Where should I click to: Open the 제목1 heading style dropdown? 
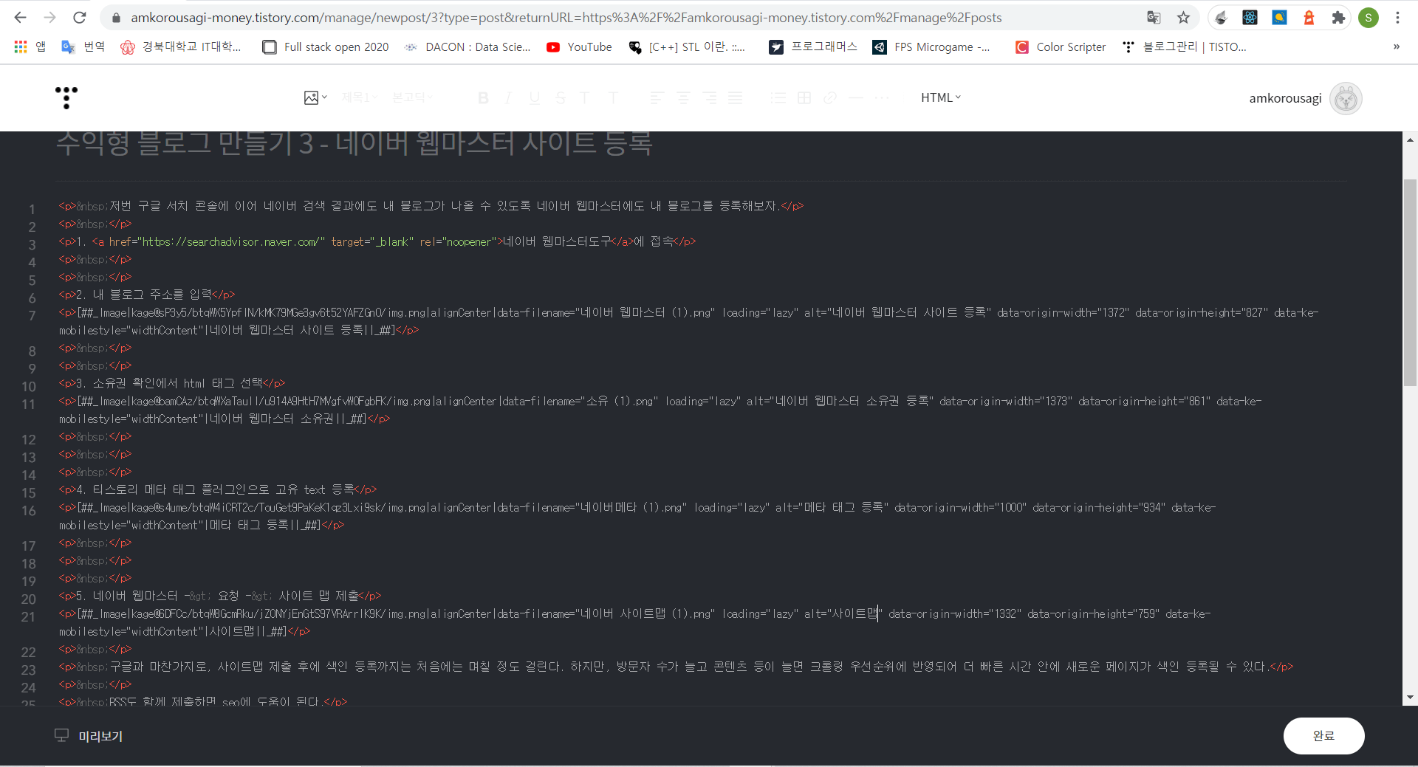[x=360, y=97]
